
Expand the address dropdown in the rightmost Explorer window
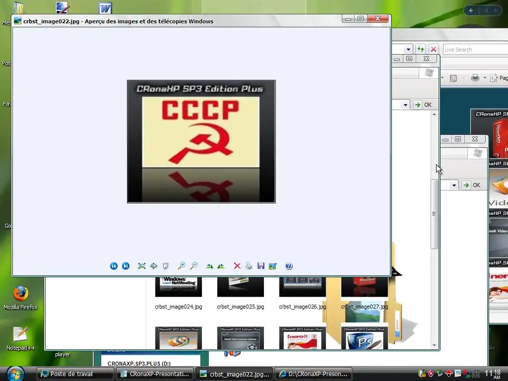(454, 186)
